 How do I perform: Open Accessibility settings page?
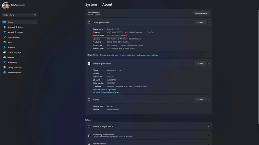(x=20, y=62)
